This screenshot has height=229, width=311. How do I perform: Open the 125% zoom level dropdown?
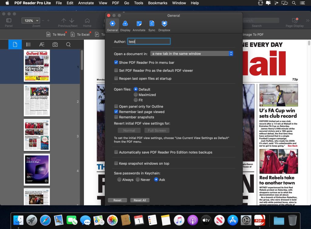click(30, 20)
